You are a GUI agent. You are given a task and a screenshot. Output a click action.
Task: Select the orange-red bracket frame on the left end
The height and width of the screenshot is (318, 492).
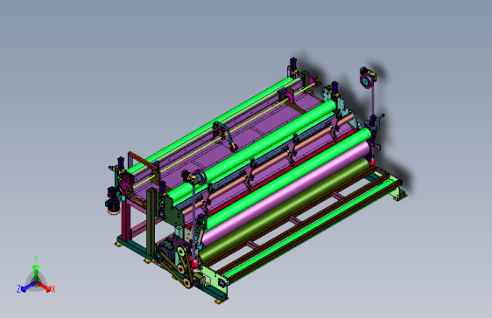coord(144,161)
